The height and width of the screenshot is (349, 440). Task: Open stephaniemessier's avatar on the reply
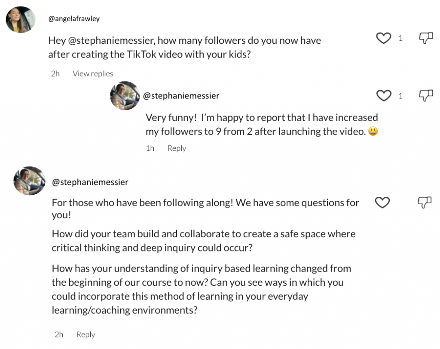pos(125,95)
